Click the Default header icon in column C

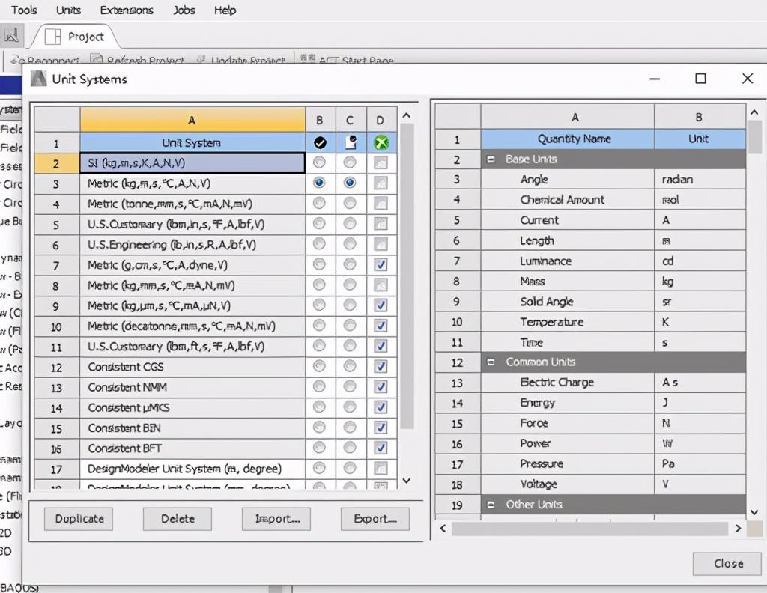[x=351, y=142]
